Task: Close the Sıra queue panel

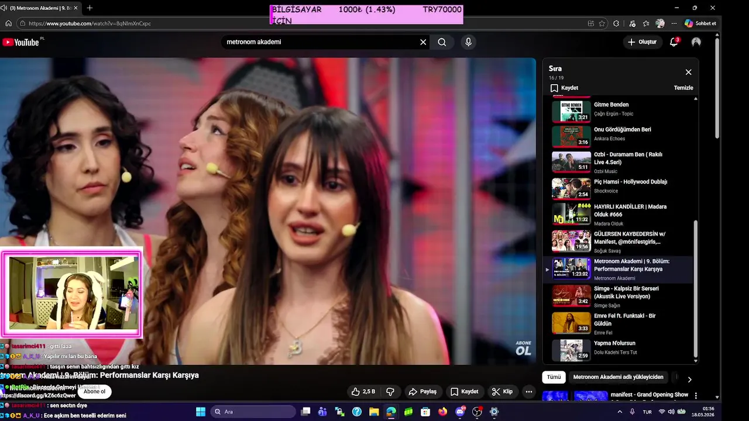Action: [x=688, y=72]
